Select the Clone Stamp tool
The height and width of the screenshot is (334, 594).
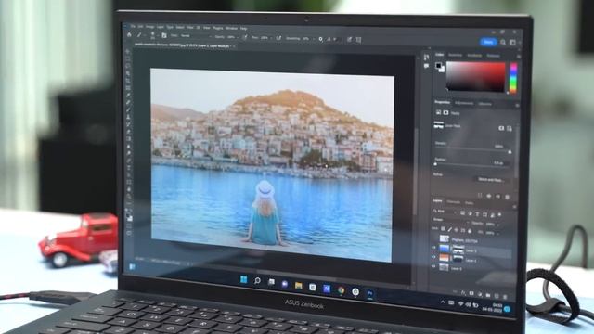click(128, 117)
